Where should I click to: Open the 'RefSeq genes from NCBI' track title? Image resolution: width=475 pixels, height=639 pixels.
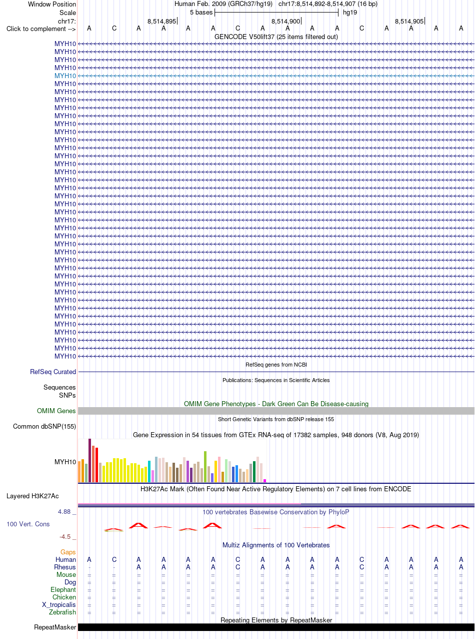pyautogui.click(x=276, y=365)
